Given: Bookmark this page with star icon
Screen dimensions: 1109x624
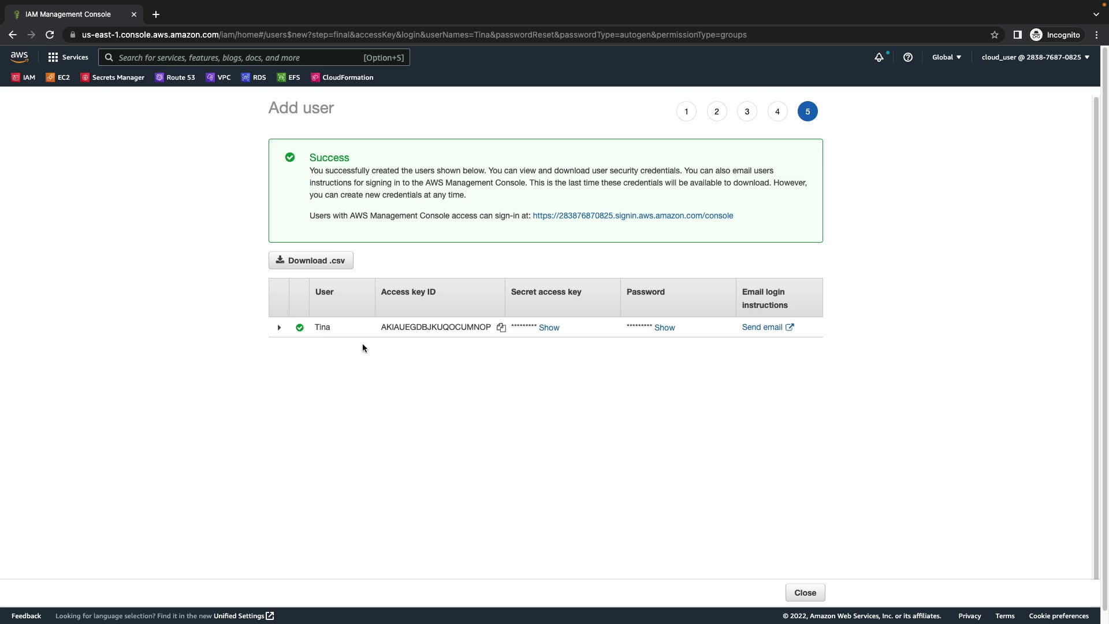Looking at the screenshot, I should (x=994, y=35).
